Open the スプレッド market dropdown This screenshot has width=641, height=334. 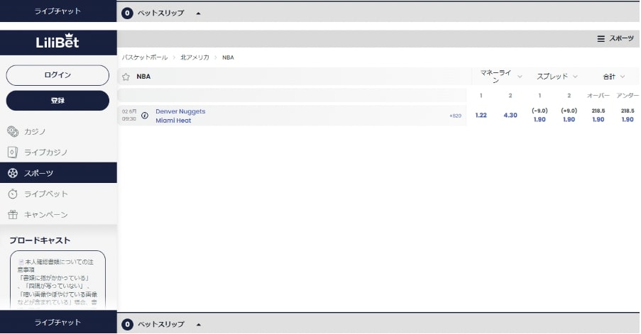[x=557, y=77]
